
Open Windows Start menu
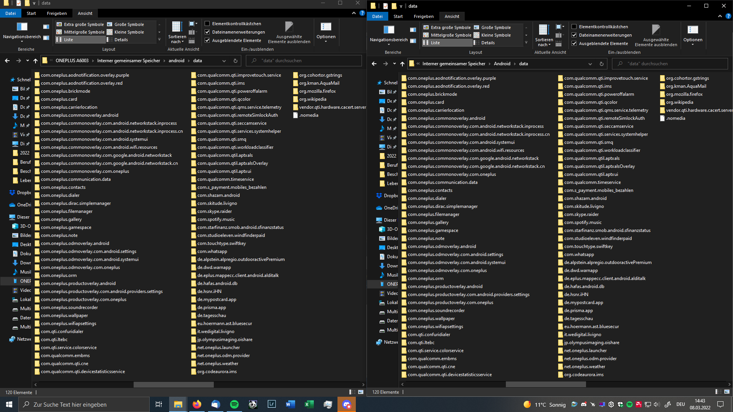click(9, 404)
